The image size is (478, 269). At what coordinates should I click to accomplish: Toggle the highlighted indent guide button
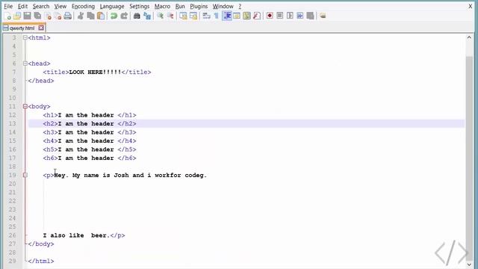pyautogui.click(x=227, y=16)
